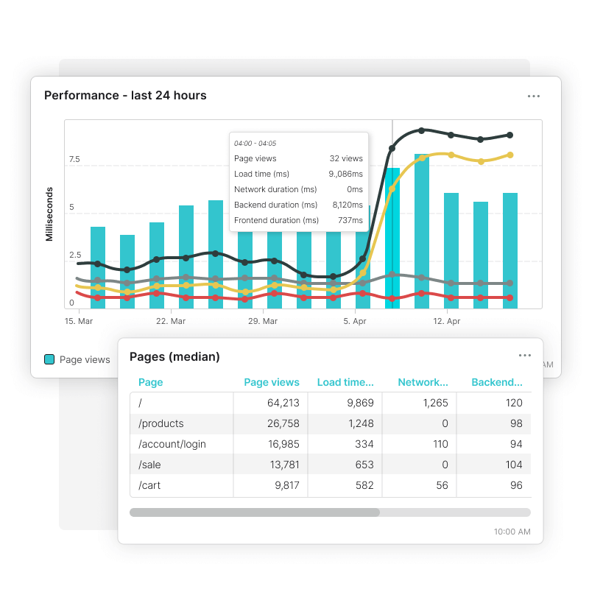The width and height of the screenshot is (589, 589).
Task: Sort table by Load time column
Action: [345, 382]
